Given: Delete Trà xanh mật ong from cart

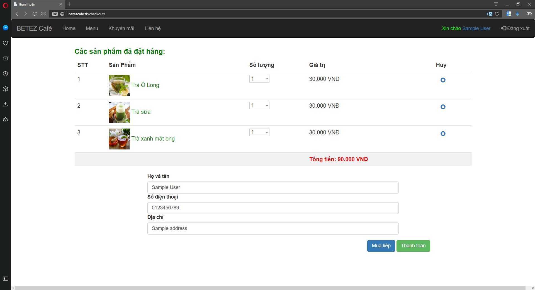Looking at the screenshot, I should coord(443,134).
